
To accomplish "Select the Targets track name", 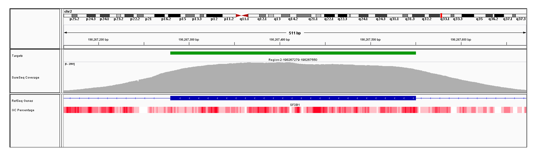I will (17, 56).
